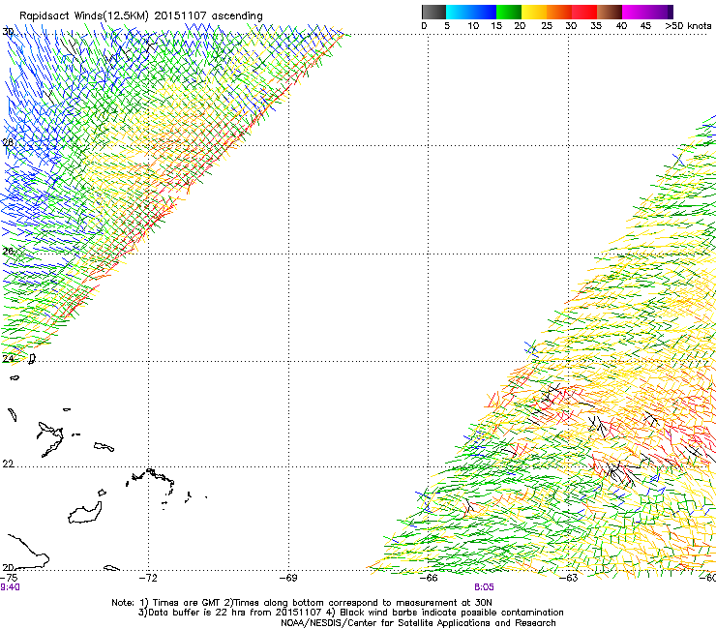The height and width of the screenshot is (629, 716).
Task: Click the magenta 40-45 knots legend color
Action: pos(635,12)
